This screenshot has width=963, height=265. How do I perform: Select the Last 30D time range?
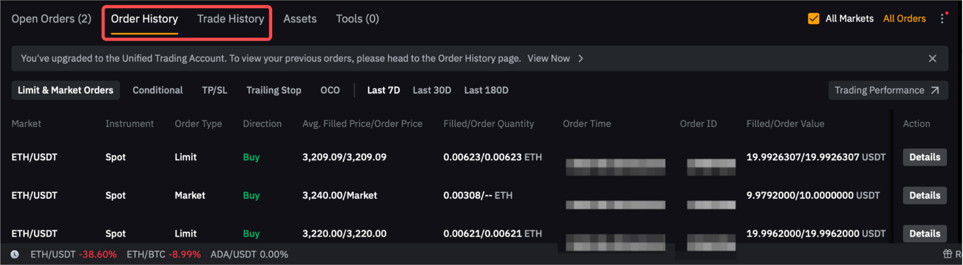click(x=432, y=90)
